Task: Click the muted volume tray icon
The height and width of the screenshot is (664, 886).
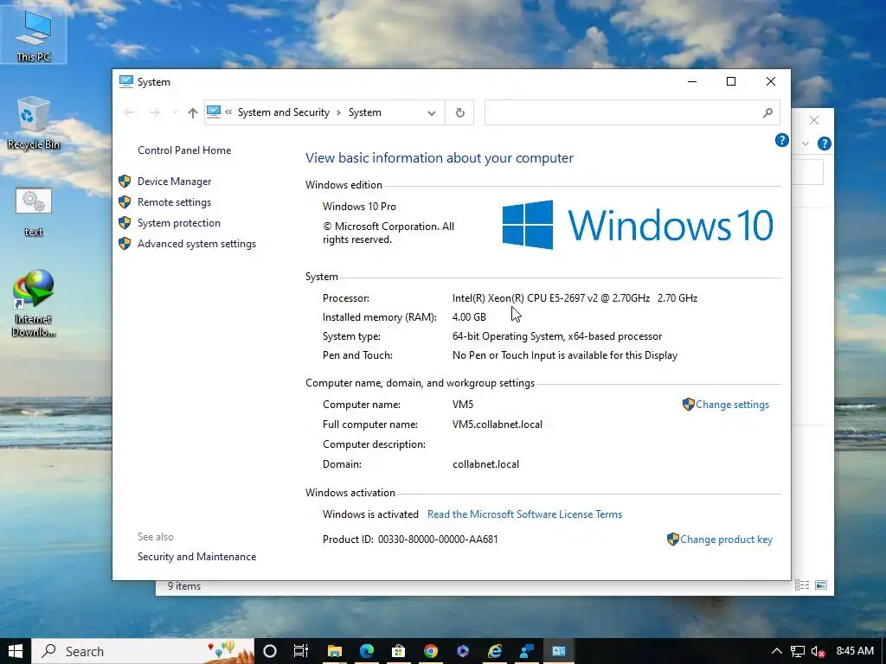Action: pyautogui.click(x=819, y=651)
